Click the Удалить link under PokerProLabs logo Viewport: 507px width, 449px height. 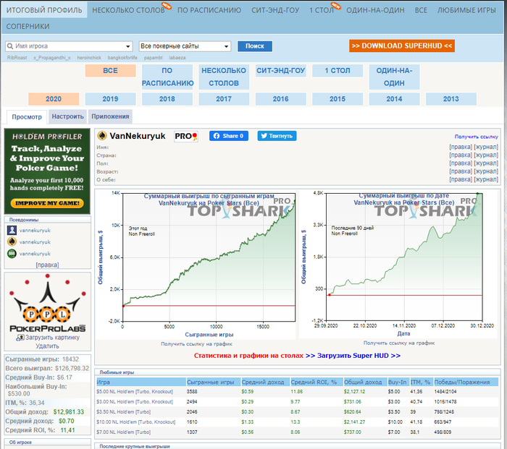[47, 346]
